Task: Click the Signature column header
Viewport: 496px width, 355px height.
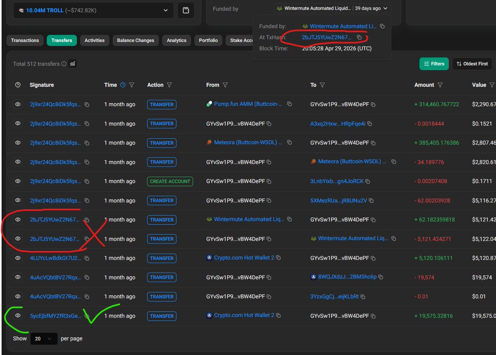Action: click(x=42, y=85)
